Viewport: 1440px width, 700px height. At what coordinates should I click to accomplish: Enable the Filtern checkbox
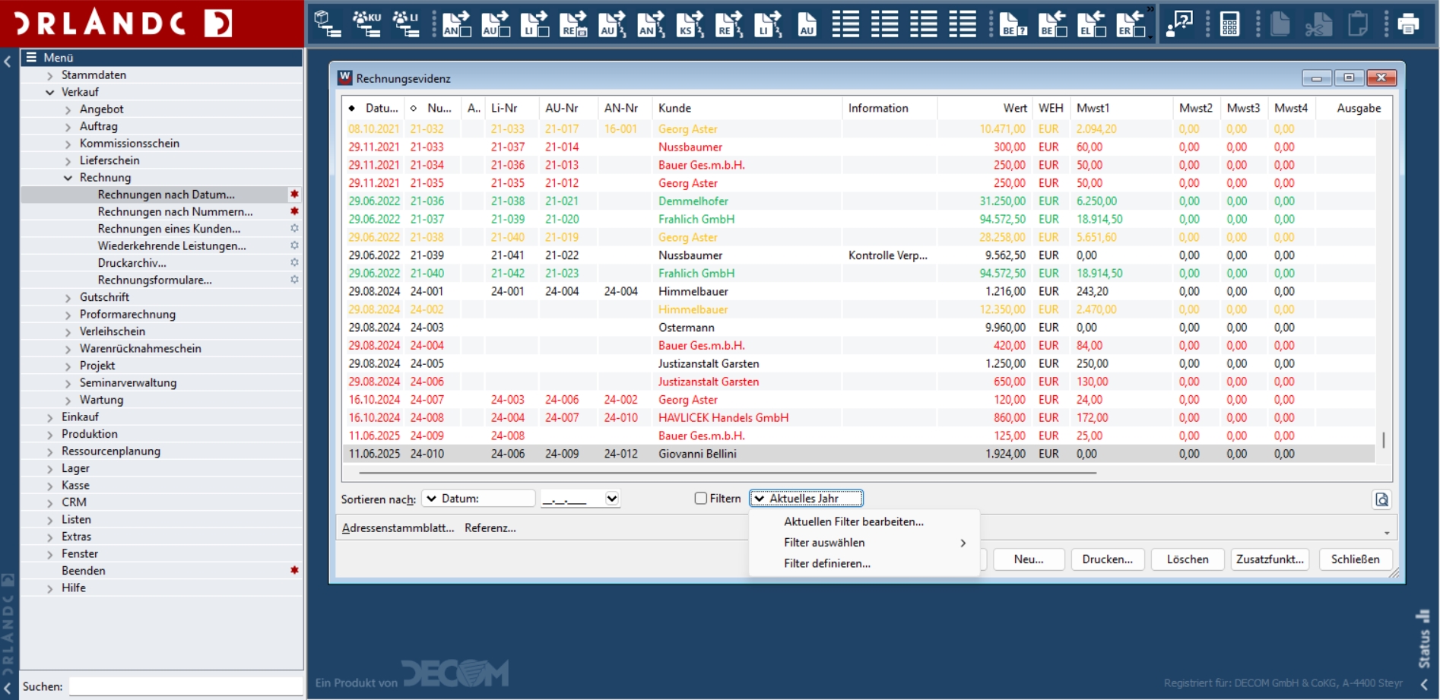(x=700, y=499)
